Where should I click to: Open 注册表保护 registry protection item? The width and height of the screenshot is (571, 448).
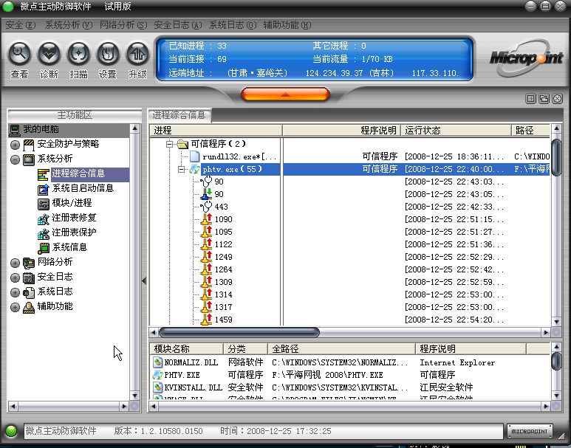[x=74, y=232]
